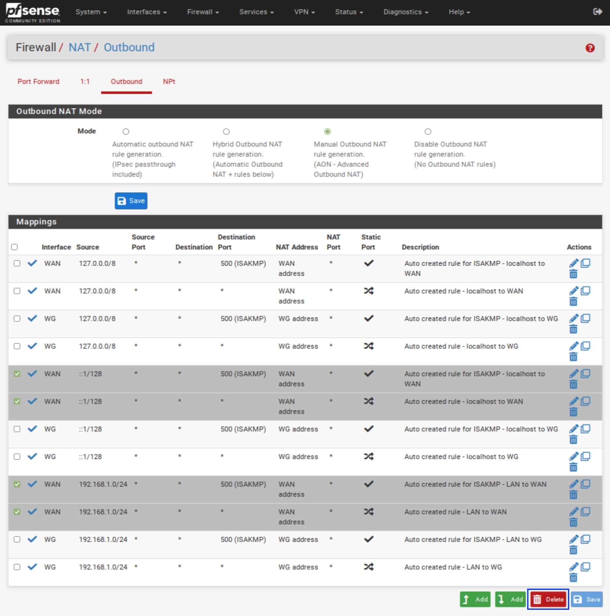
Task: Expand the Services menu
Action: point(256,12)
